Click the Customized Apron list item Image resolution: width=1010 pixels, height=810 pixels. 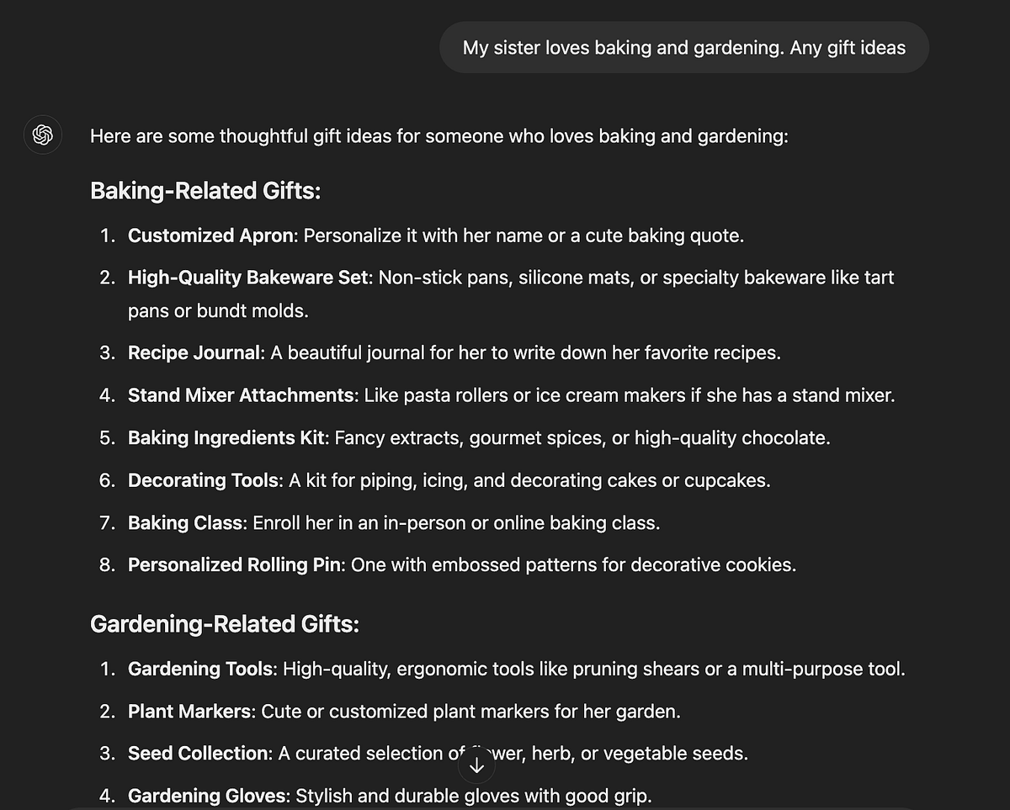point(436,236)
